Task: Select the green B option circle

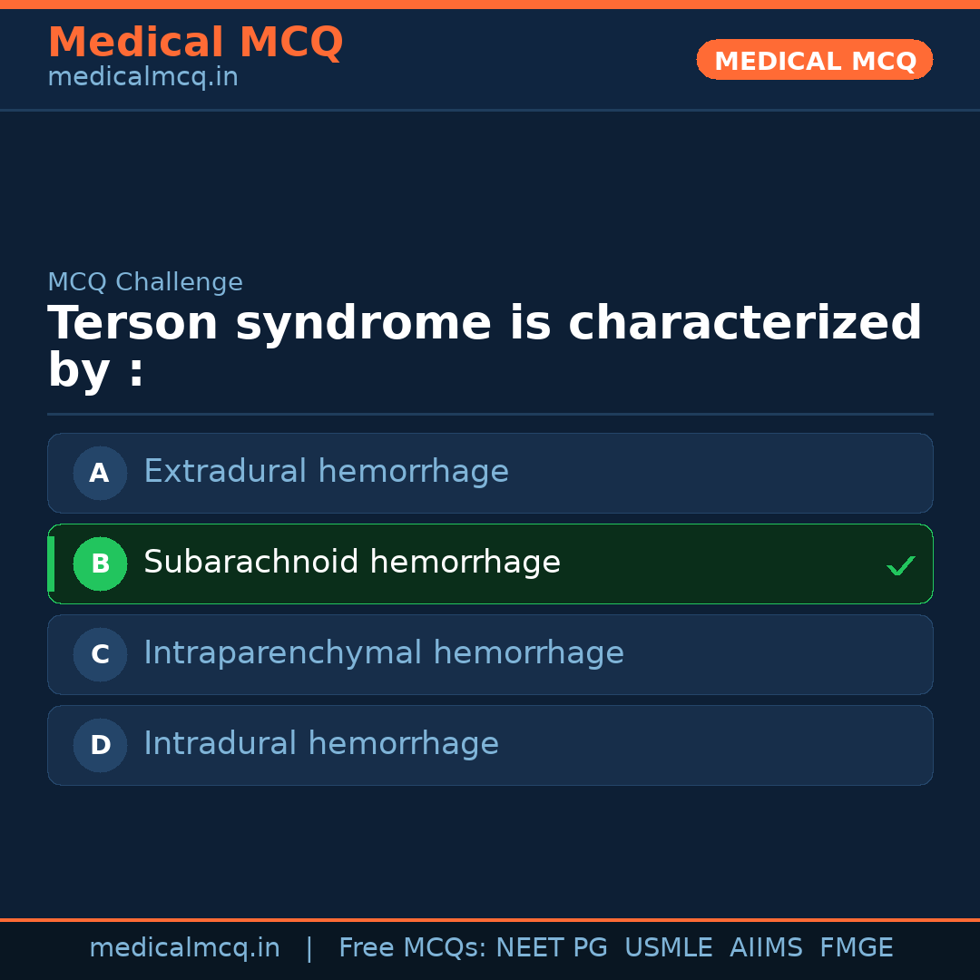Action: coord(100,563)
